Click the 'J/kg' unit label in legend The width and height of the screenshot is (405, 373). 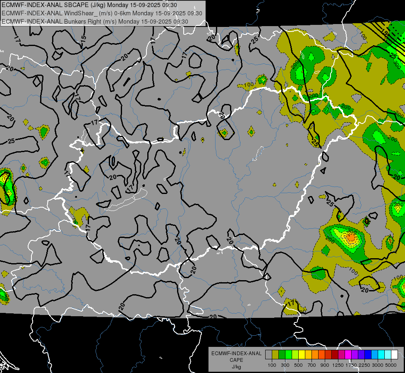click(236, 367)
